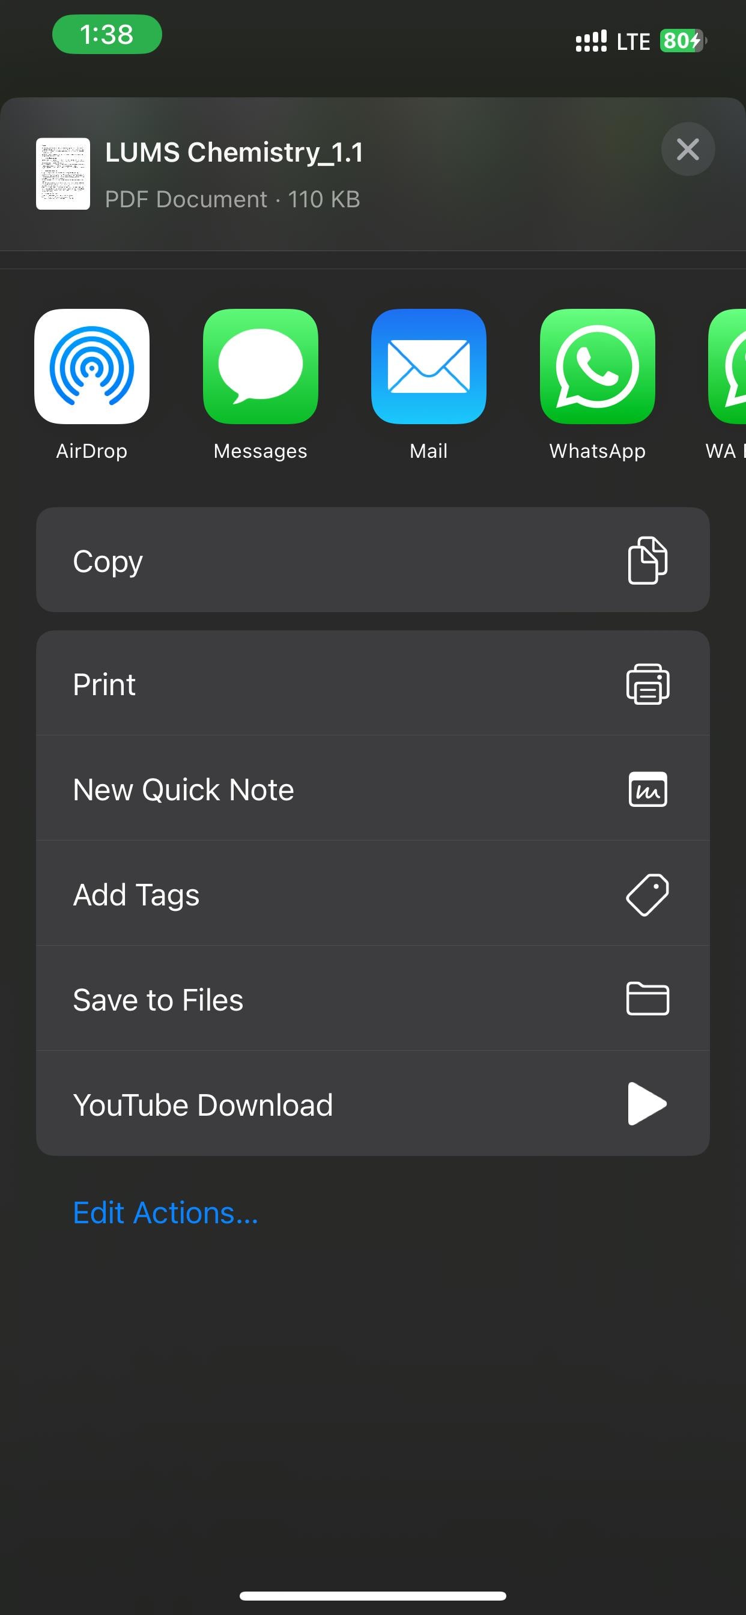
Task: Open the Messages app icon
Action: click(260, 366)
